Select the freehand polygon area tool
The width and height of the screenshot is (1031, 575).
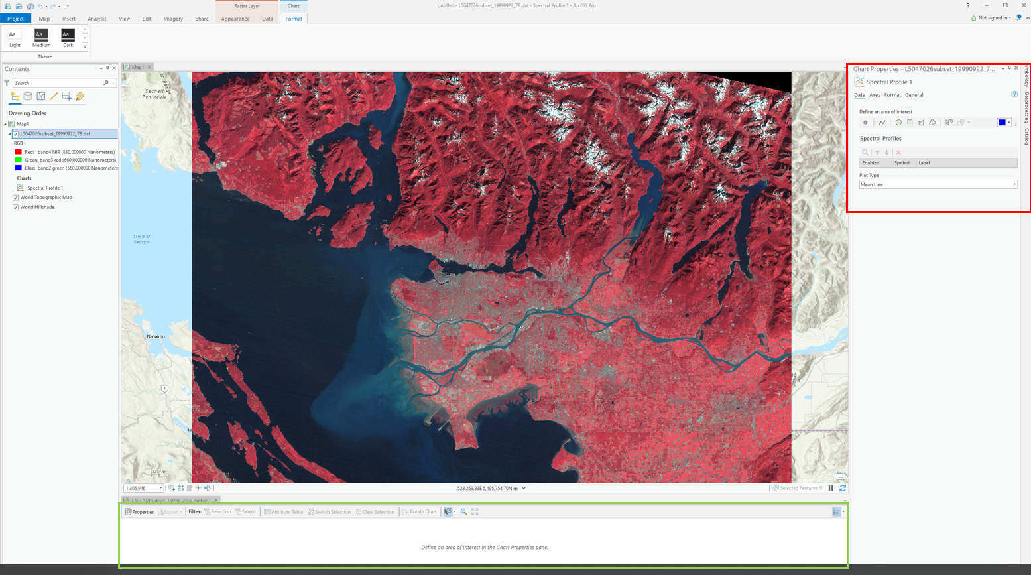[932, 123]
